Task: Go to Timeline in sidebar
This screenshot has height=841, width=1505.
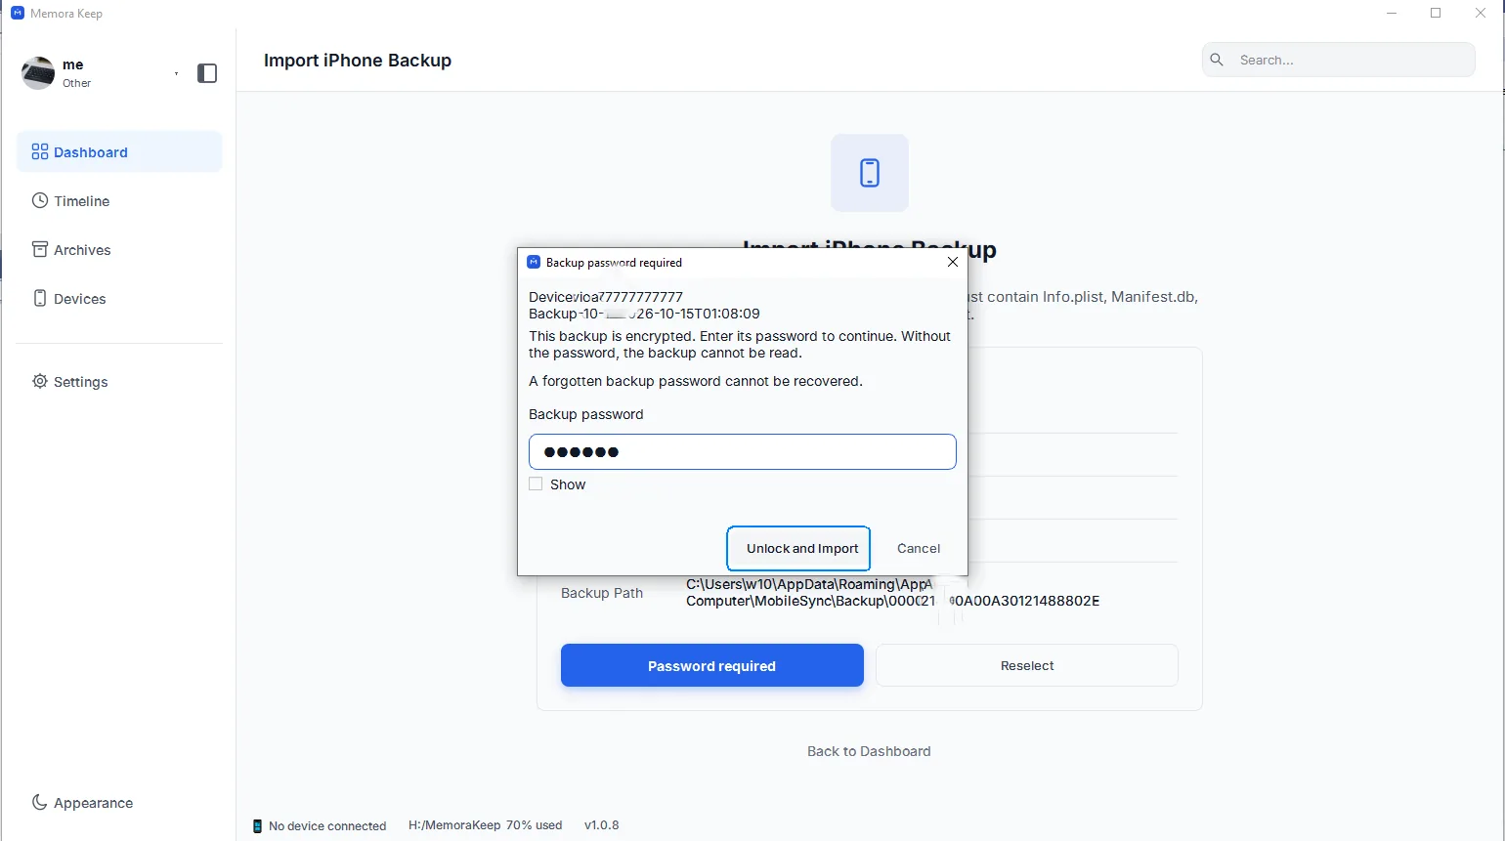Action: [x=119, y=201]
